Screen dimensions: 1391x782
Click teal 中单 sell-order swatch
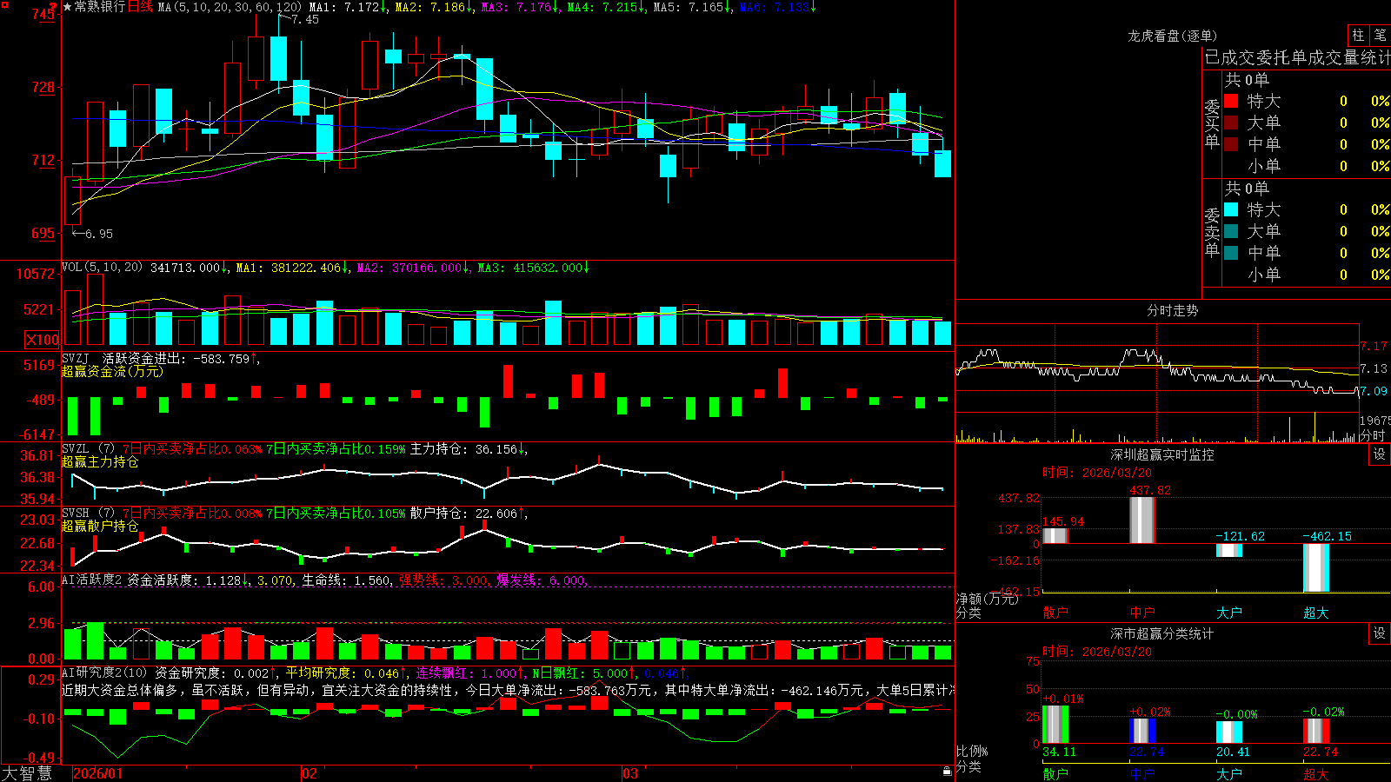pyautogui.click(x=1231, y=253)
